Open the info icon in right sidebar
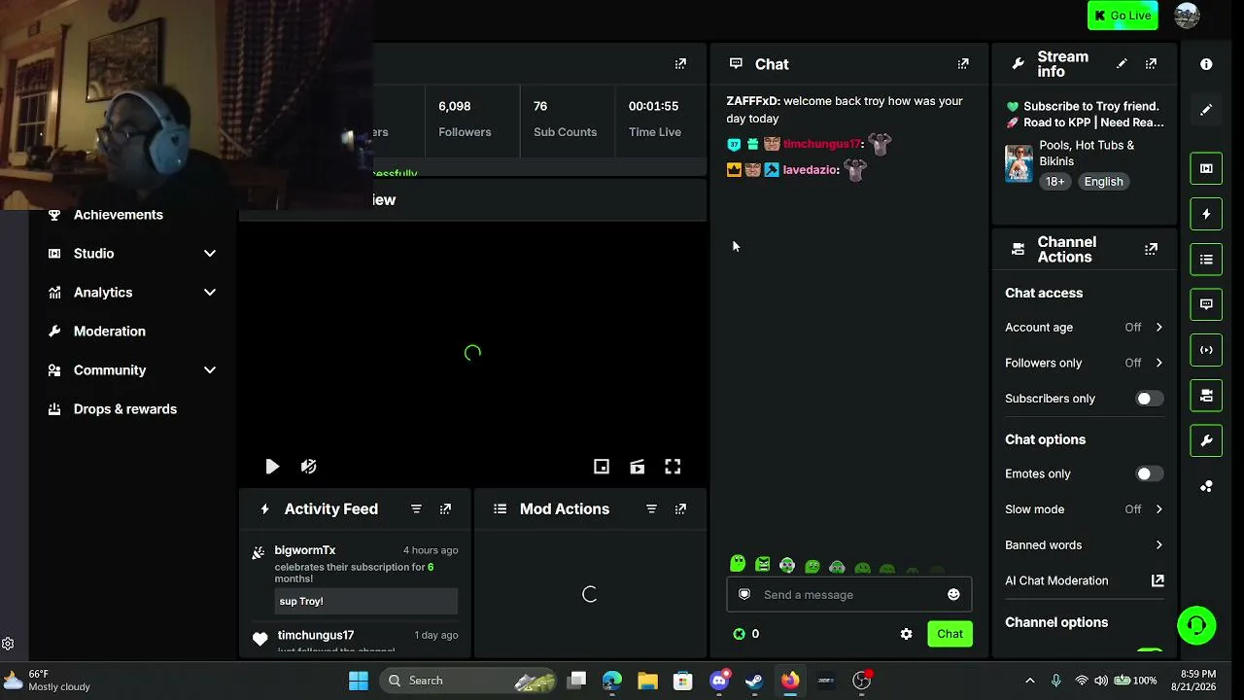The width and height of the screenshot is (1244, 700). tap(1206, 64)
